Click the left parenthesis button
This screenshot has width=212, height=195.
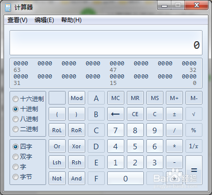57,114
